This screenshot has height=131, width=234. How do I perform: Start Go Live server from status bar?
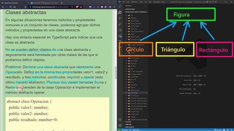coord(218,130)
